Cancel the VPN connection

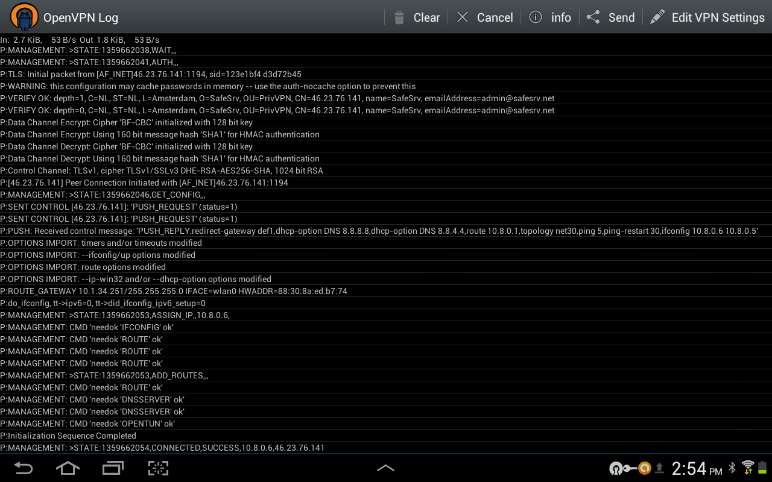click(x=484, y=17)
